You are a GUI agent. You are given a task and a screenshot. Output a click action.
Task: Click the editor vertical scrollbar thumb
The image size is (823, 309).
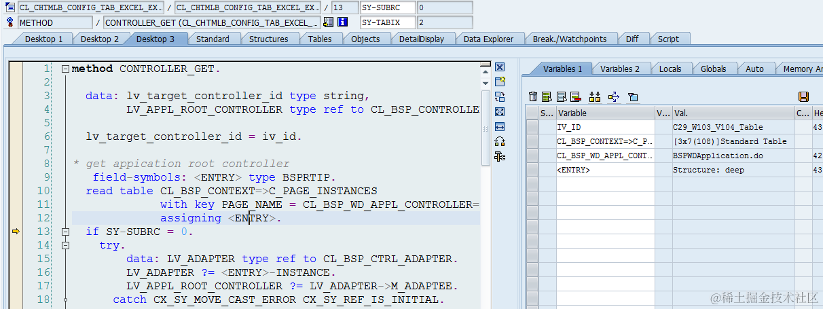pos(485,128)
